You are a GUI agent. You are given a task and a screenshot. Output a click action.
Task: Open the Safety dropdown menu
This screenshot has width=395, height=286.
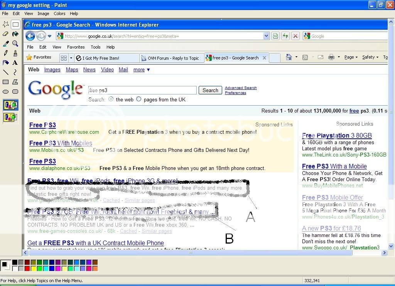370,57
